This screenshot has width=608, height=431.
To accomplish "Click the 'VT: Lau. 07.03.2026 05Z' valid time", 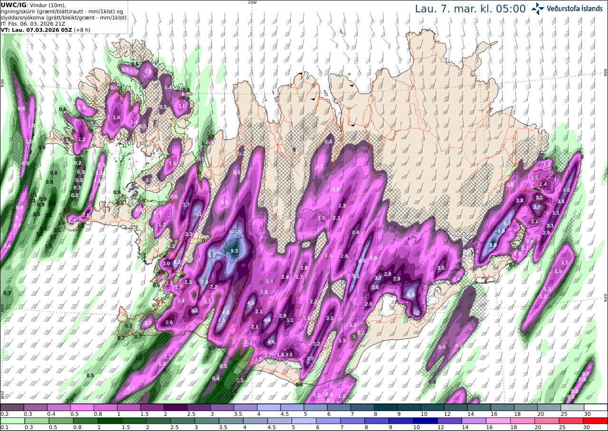I will (37, 29).
